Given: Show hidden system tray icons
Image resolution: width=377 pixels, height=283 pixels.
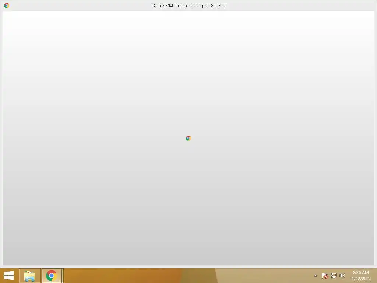Looking at the screenshot, I should click(x=316, y=276).
